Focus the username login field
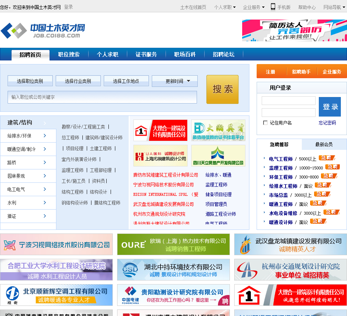 pos(288,101)
